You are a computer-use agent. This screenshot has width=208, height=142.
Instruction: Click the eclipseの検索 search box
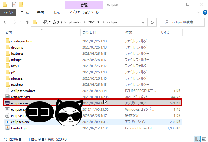point(182,22)
